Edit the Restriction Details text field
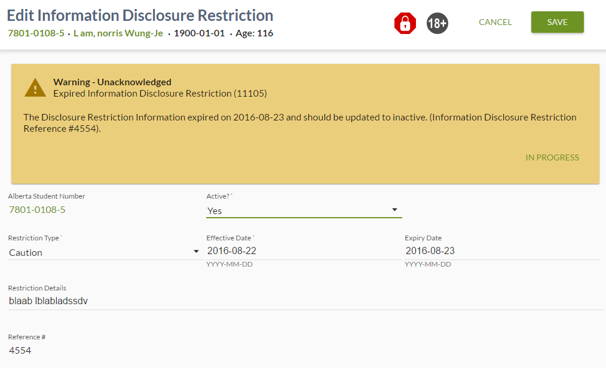The image size is (606, 368). 305,301
